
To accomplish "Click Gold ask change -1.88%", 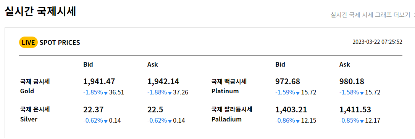I will pyautogui.click(x=157, y=92).
